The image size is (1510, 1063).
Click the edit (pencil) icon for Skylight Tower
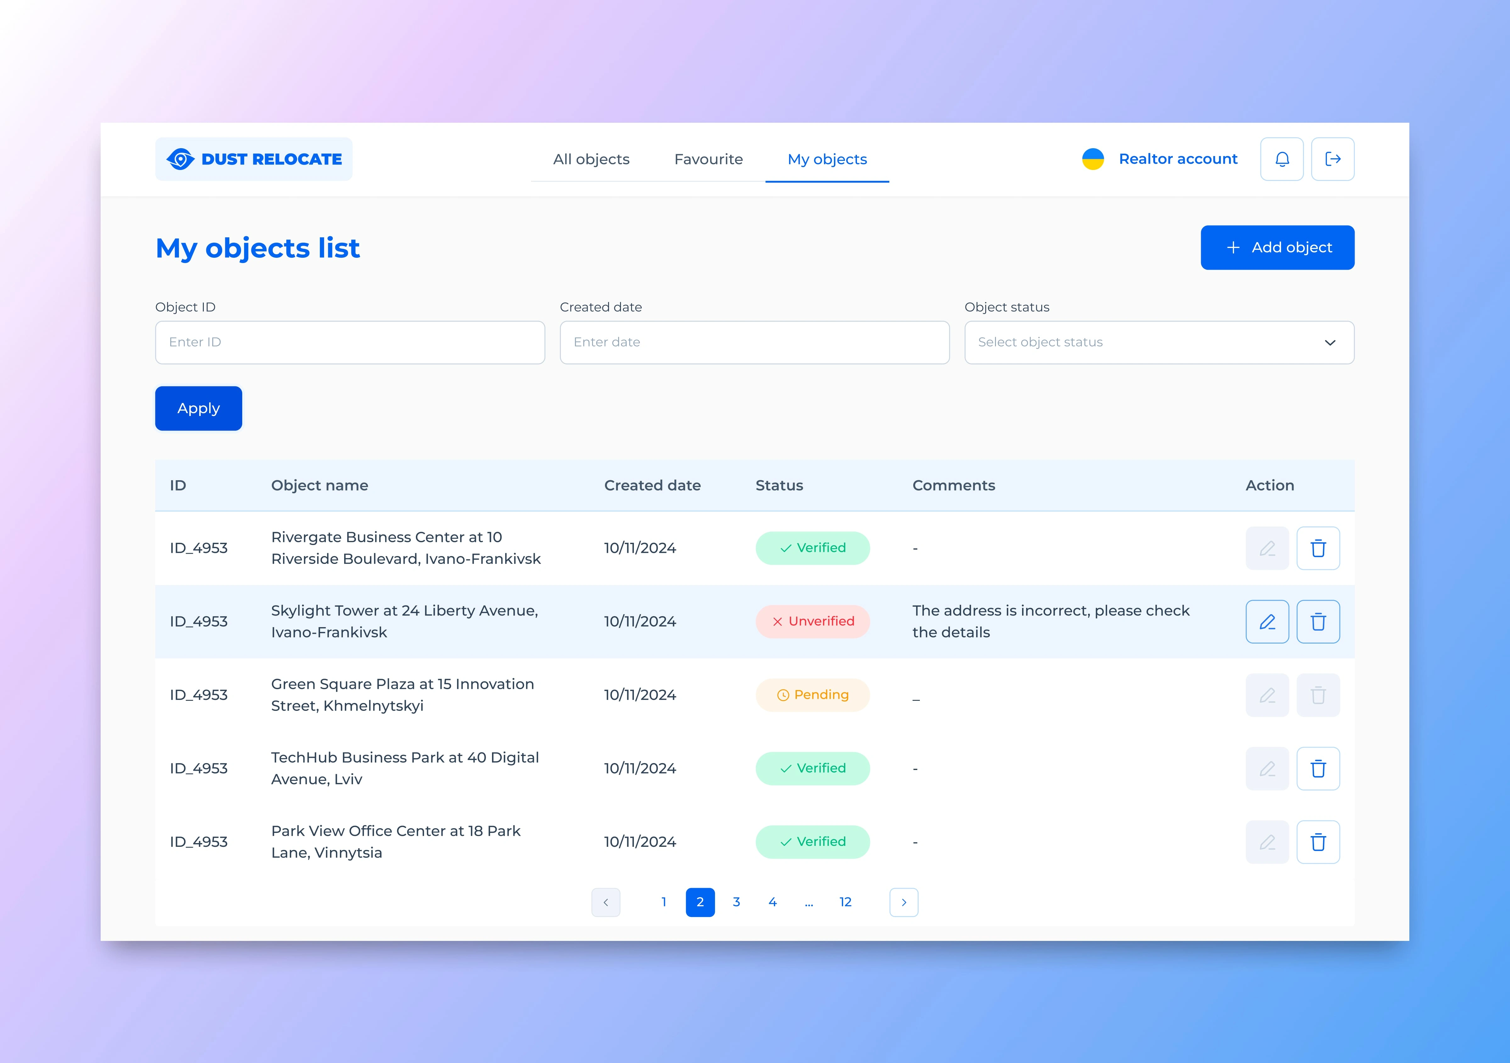coord(1266,621)
